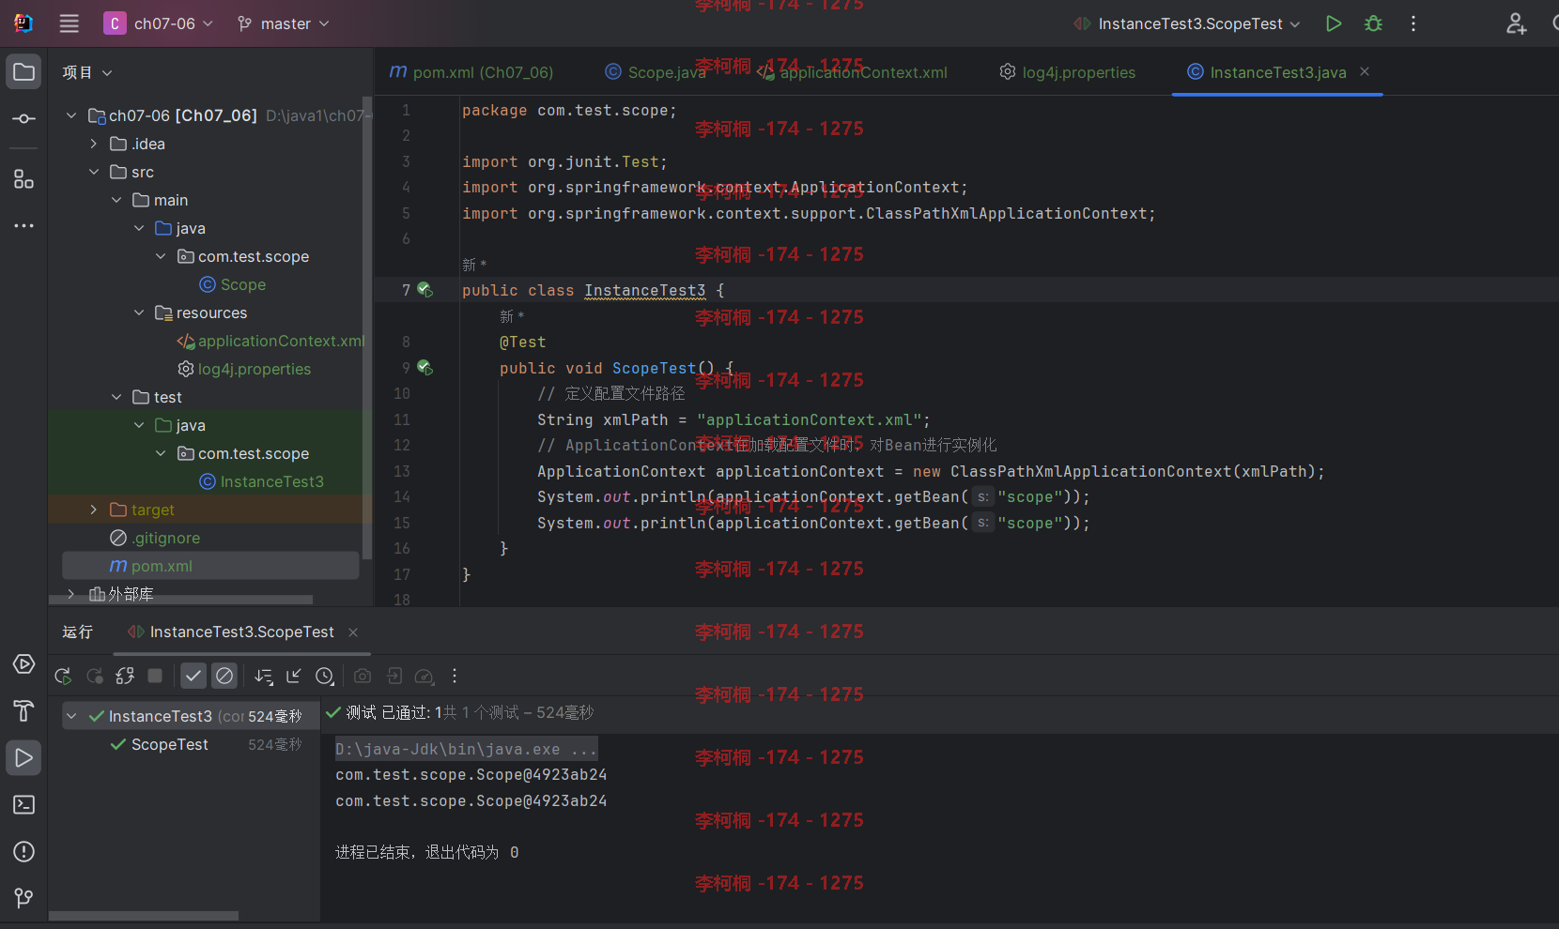
Task: Open more actions menu in top toolbar
Action: point(1412,23)
